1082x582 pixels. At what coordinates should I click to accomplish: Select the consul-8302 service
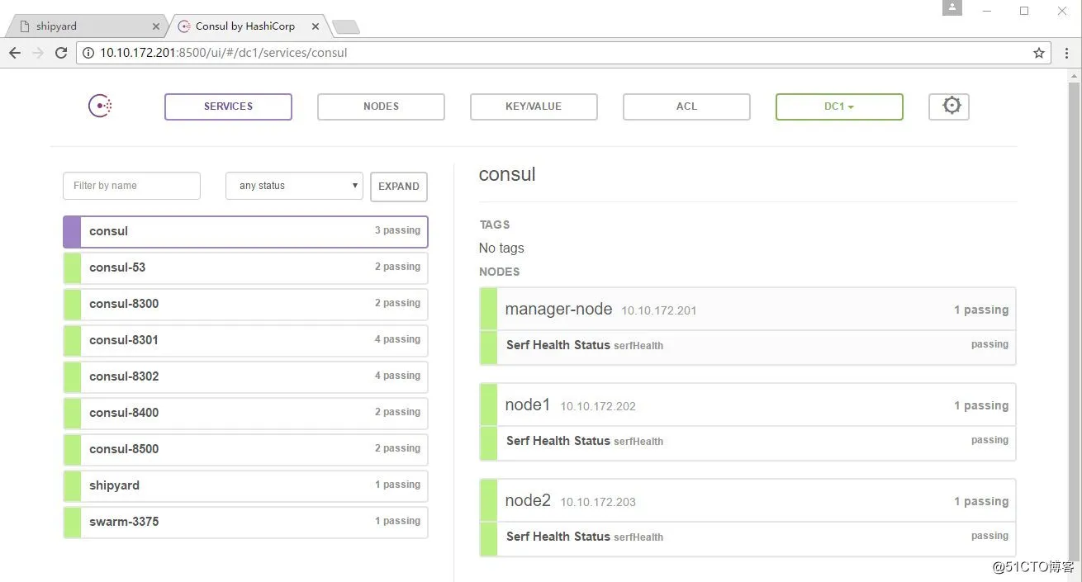pos(245,376)
